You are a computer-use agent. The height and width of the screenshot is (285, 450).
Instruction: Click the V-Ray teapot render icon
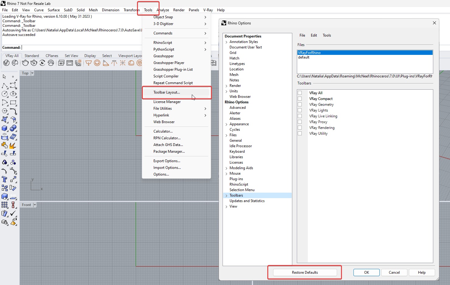[25, 63]
